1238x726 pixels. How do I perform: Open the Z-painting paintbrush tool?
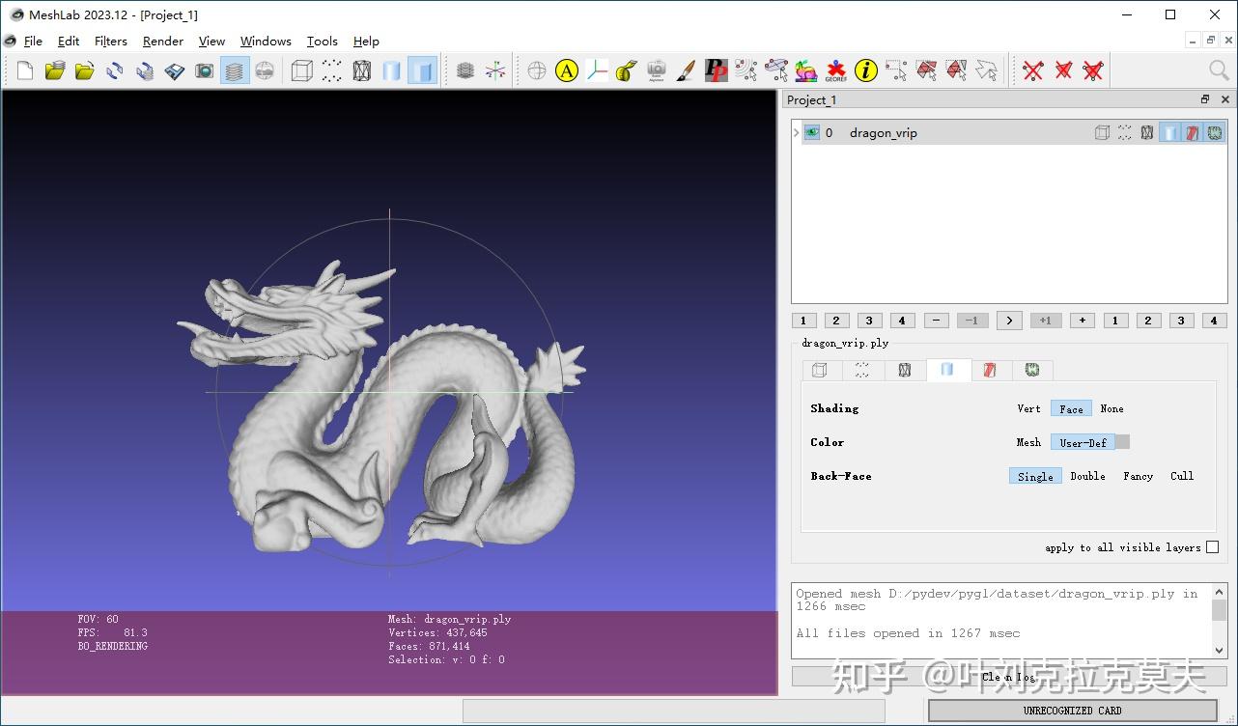pyautogui.click(x=686, y=70)
